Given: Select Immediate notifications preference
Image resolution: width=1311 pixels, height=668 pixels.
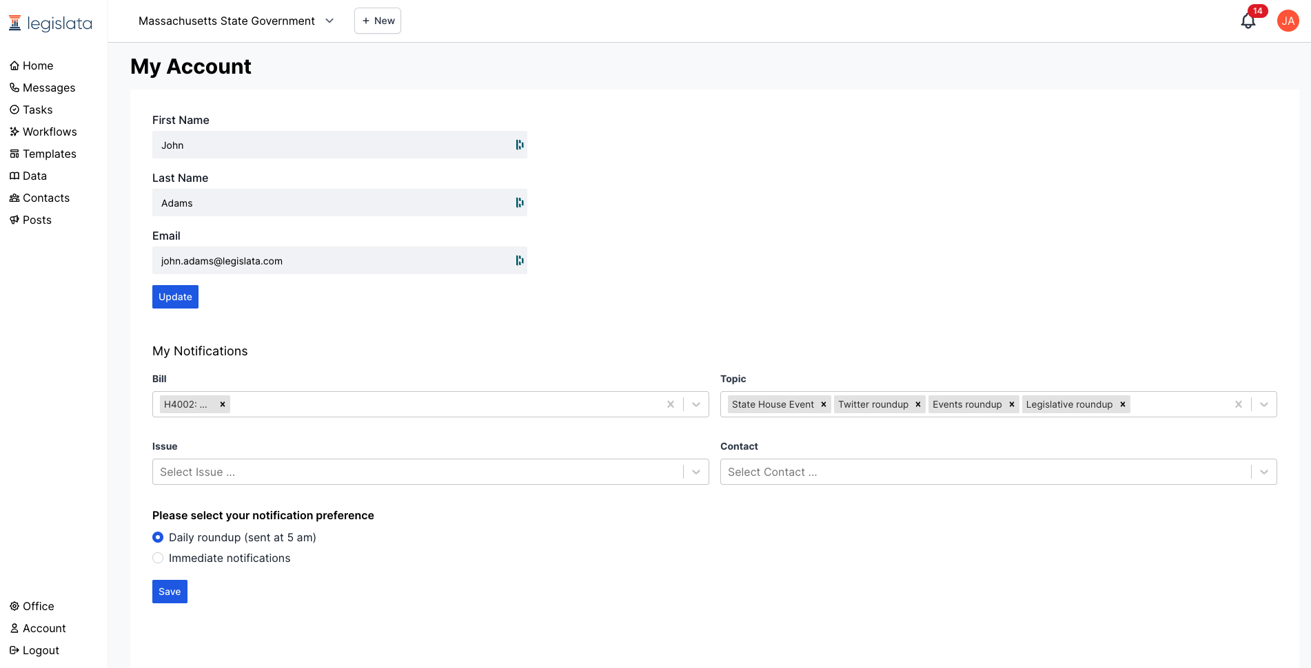Looking at the screenshot, I should tap(158, 558).
